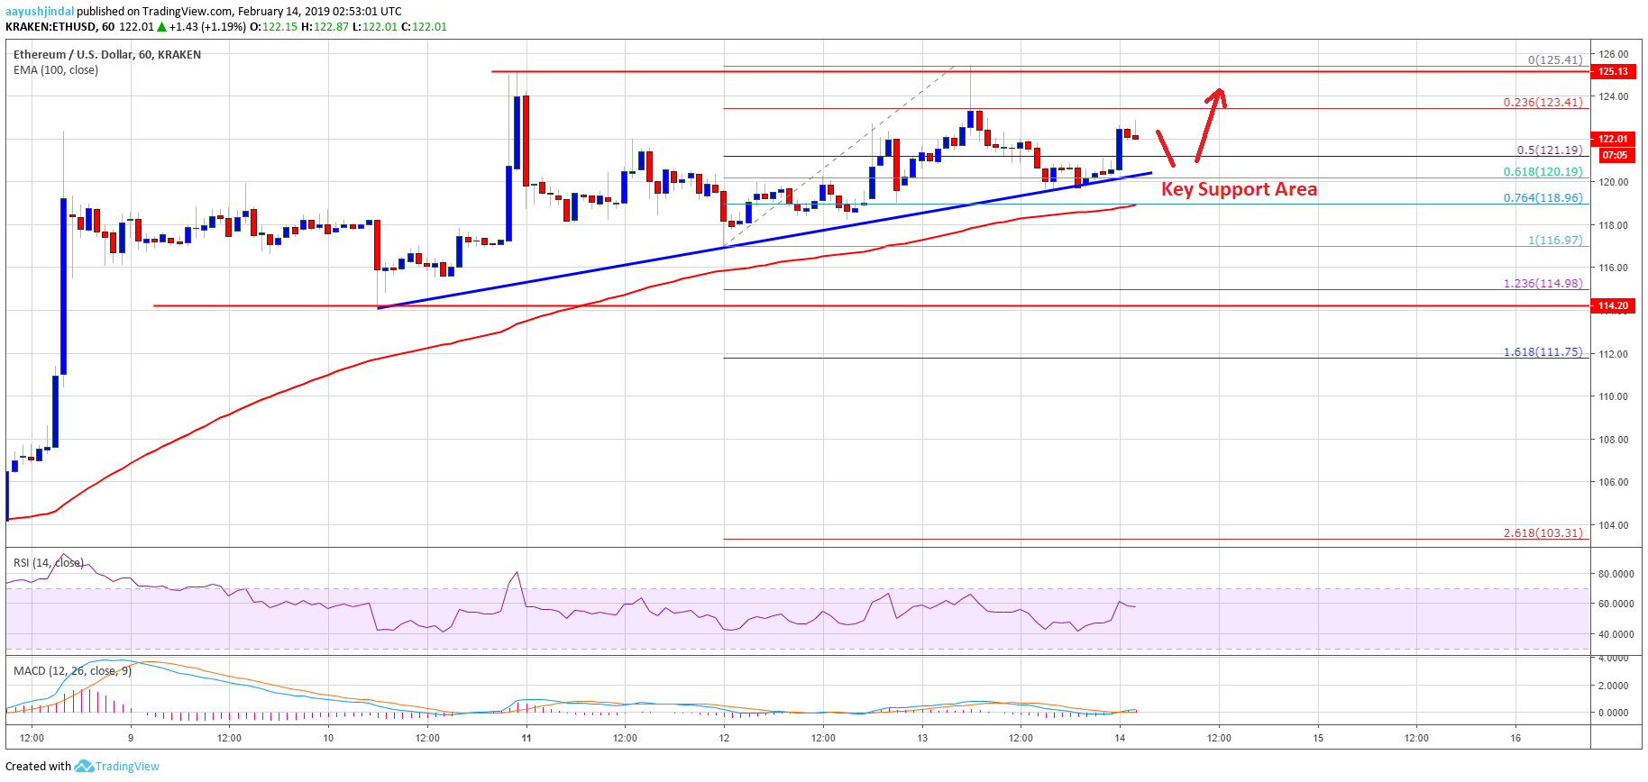Click the 104.00 price axis value
Image resolution: width=1648 pixels, height=782 pixels.
tap(1613, 526)
